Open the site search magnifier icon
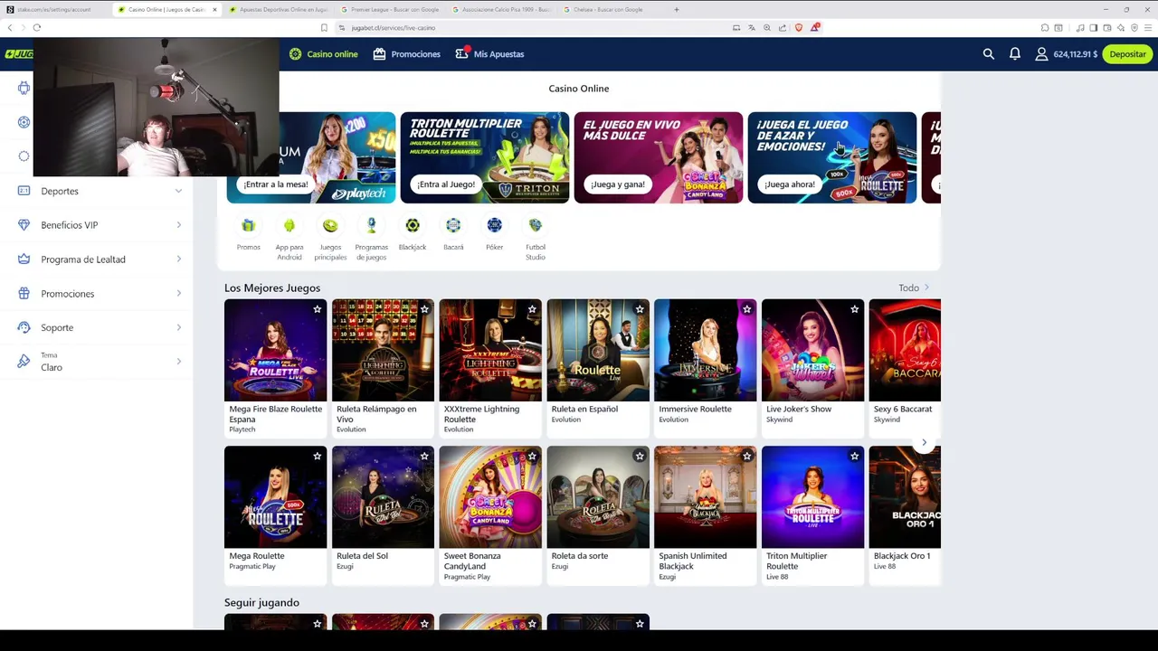 click(989, 54)
